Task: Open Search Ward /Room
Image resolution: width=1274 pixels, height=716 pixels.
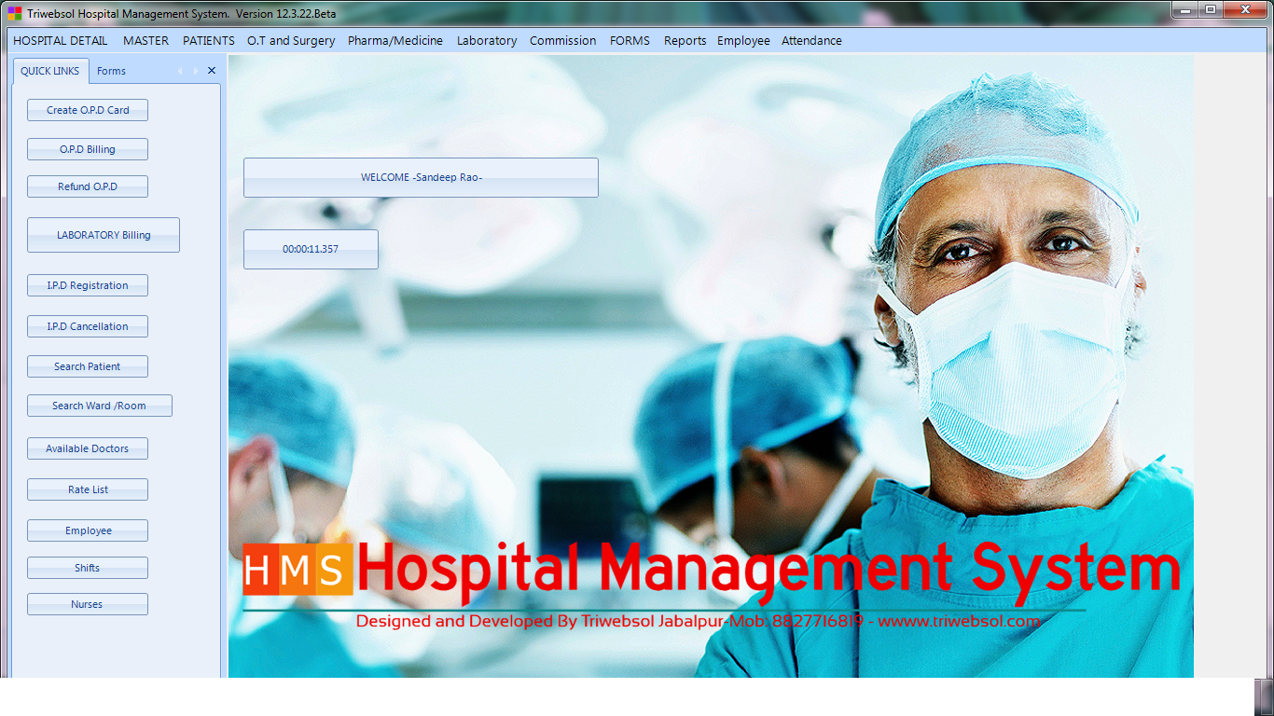Action: [x=99, y=405]
